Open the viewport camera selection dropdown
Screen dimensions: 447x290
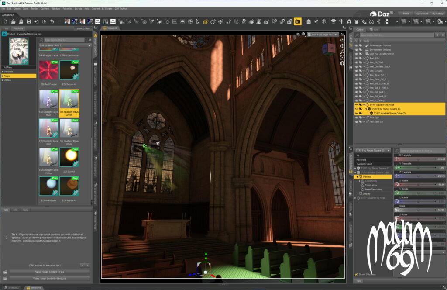coord(323,35)
